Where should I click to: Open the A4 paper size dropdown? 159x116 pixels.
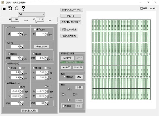coord(31,14)
